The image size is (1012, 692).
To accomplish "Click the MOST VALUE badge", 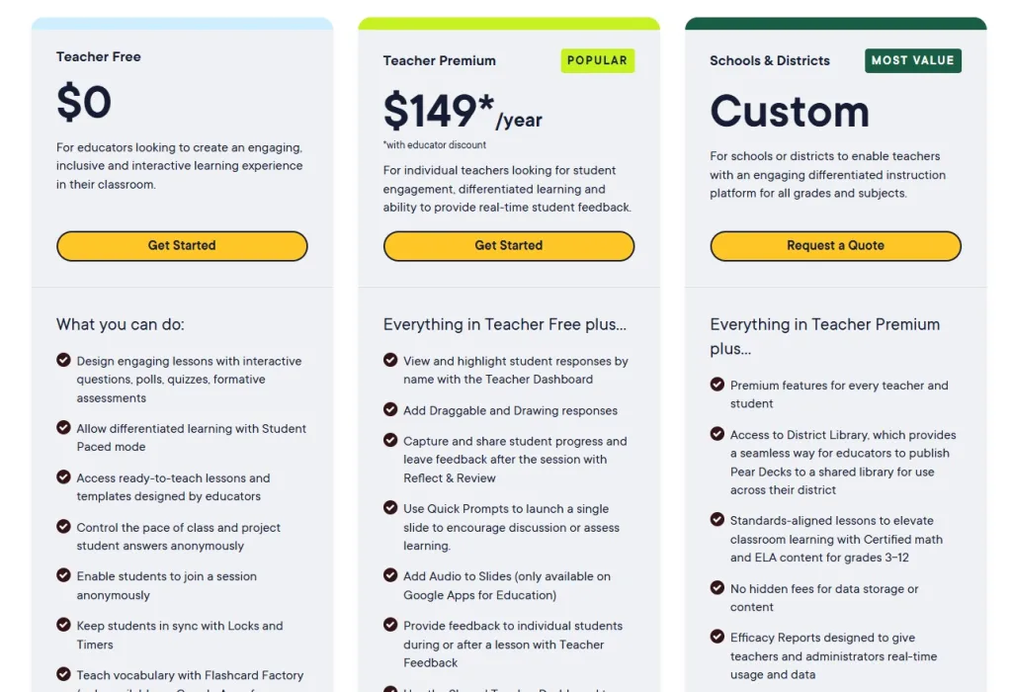I will pyautogui.click(x=912, y=60).
